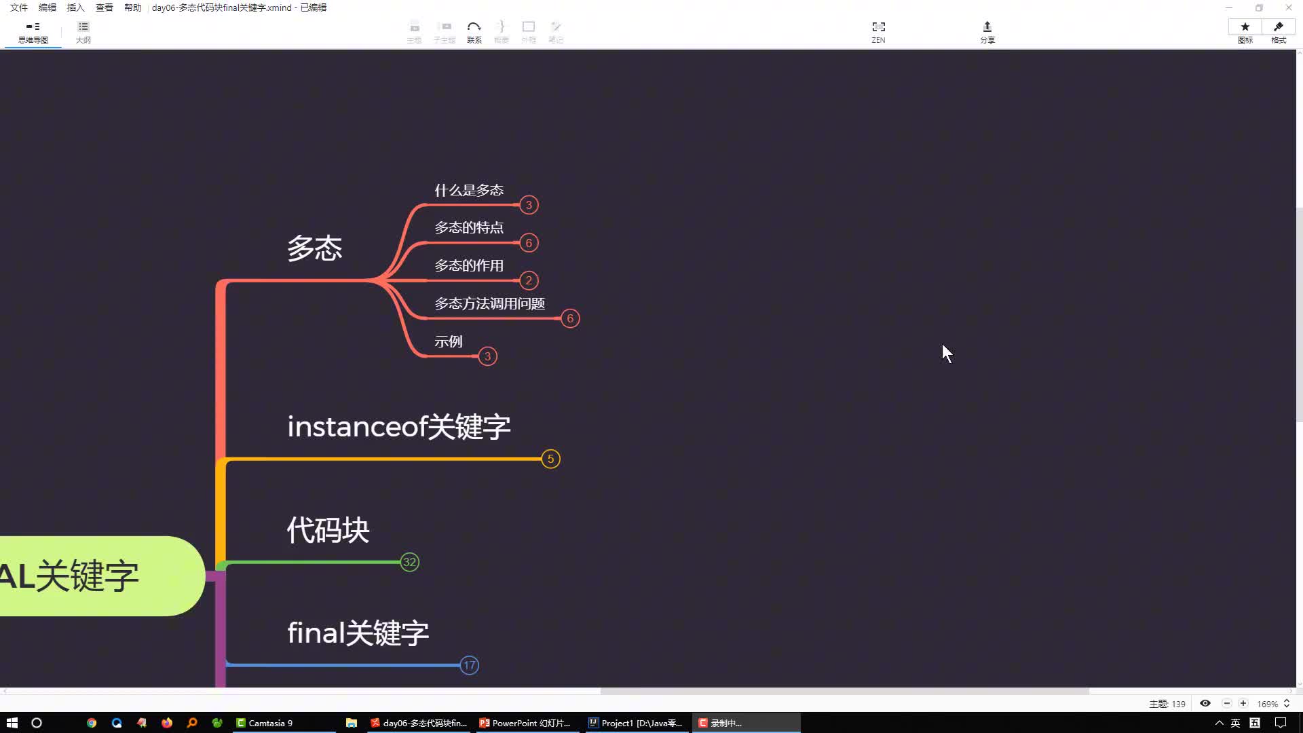
Task: Expand the instanceof关键字 branch
Action: pyautogui.click(x=550, y=459)
